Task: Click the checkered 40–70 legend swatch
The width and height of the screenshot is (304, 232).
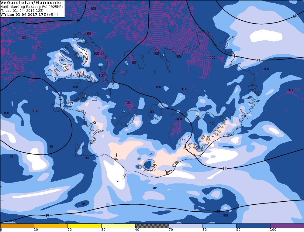Action: pyautogui.click(x=152, y=226)
